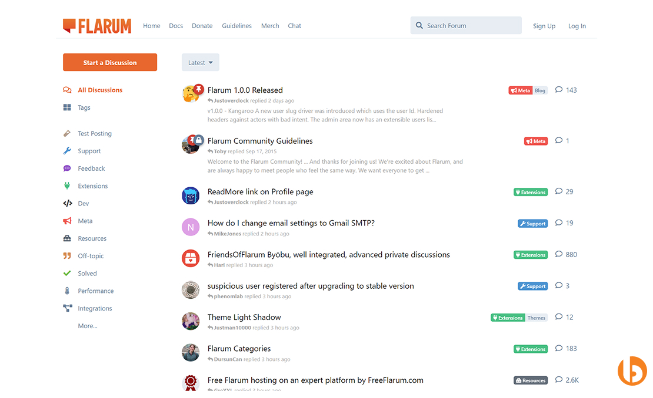The image size is (653, 398).
Task: Click the Themes tag badge
Action: pos(537,318)
